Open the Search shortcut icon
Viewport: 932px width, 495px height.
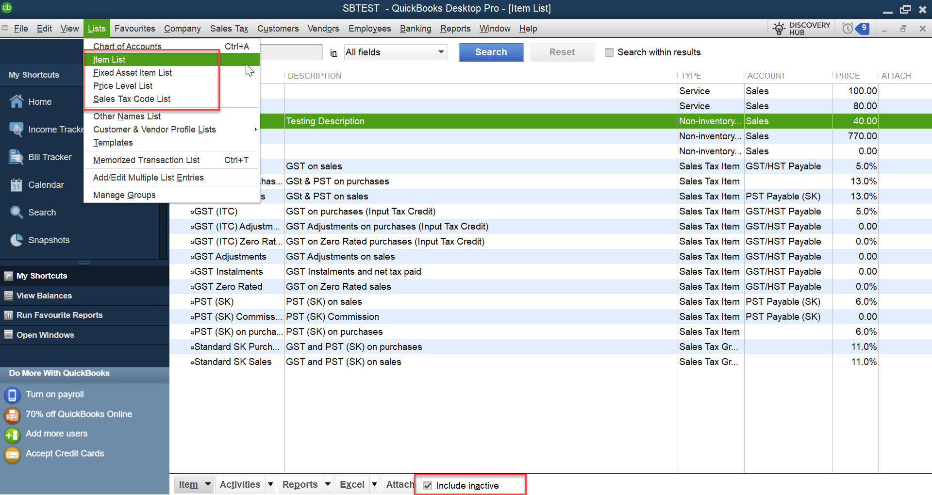(x=17, y=212)
